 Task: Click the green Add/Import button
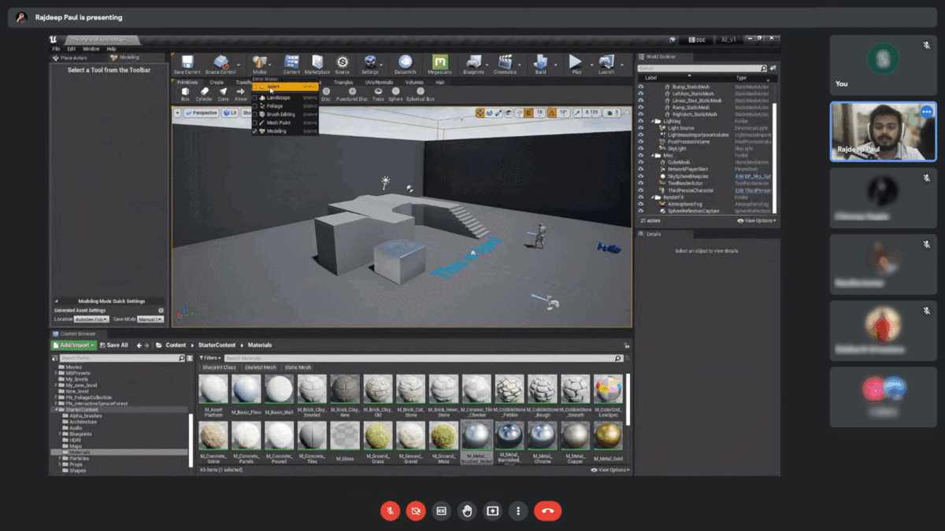coord(73,345)
